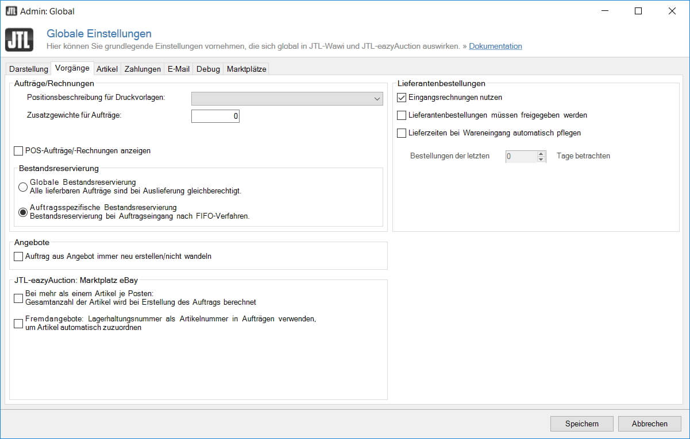Check POS-Aufträge/-Rechnungen anzeigen
The height and width of the screenshot is (439, 690).
(x=18, y=151)
